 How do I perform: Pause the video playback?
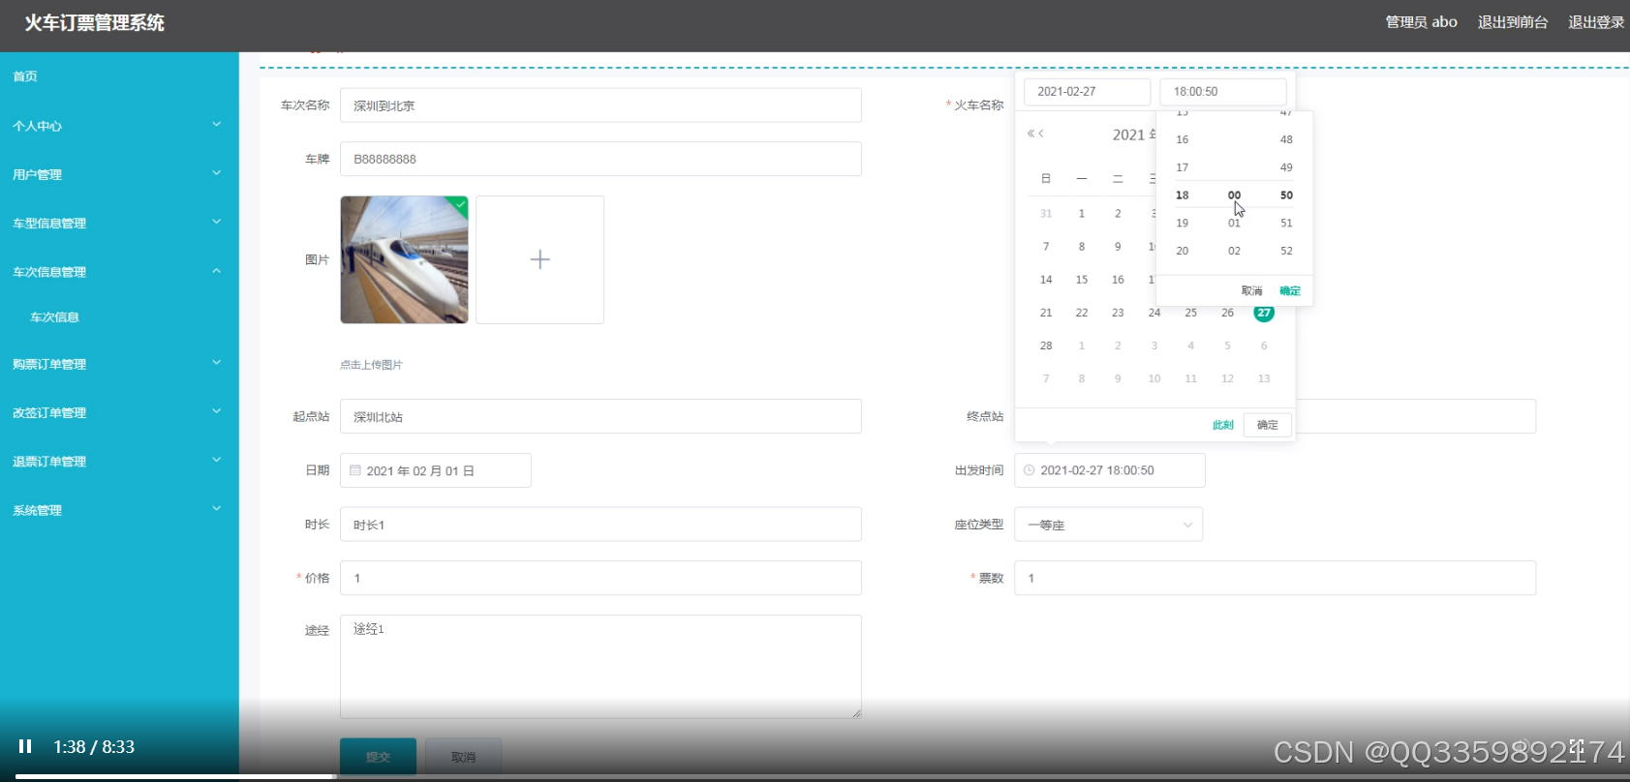pos(25,746)
